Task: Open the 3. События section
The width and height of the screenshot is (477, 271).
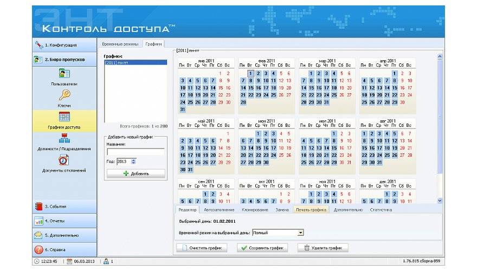Action: point(64,207)
